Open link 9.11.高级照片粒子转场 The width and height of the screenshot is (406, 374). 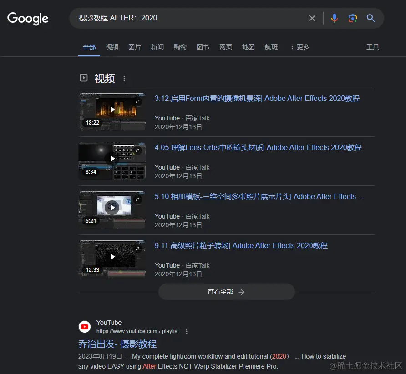click(241, 246)
